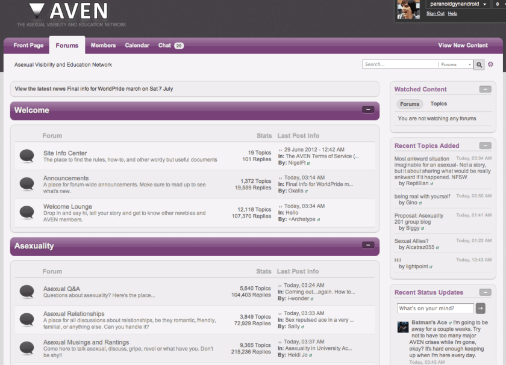Open forum settings via the gear icon

pos(490,64)
